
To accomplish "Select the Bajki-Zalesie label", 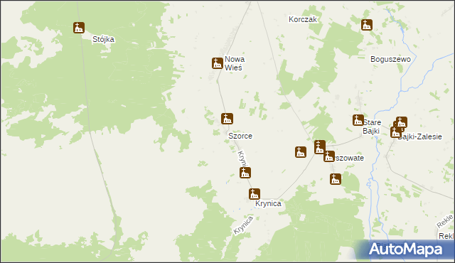I will click(x=419, y=136).
